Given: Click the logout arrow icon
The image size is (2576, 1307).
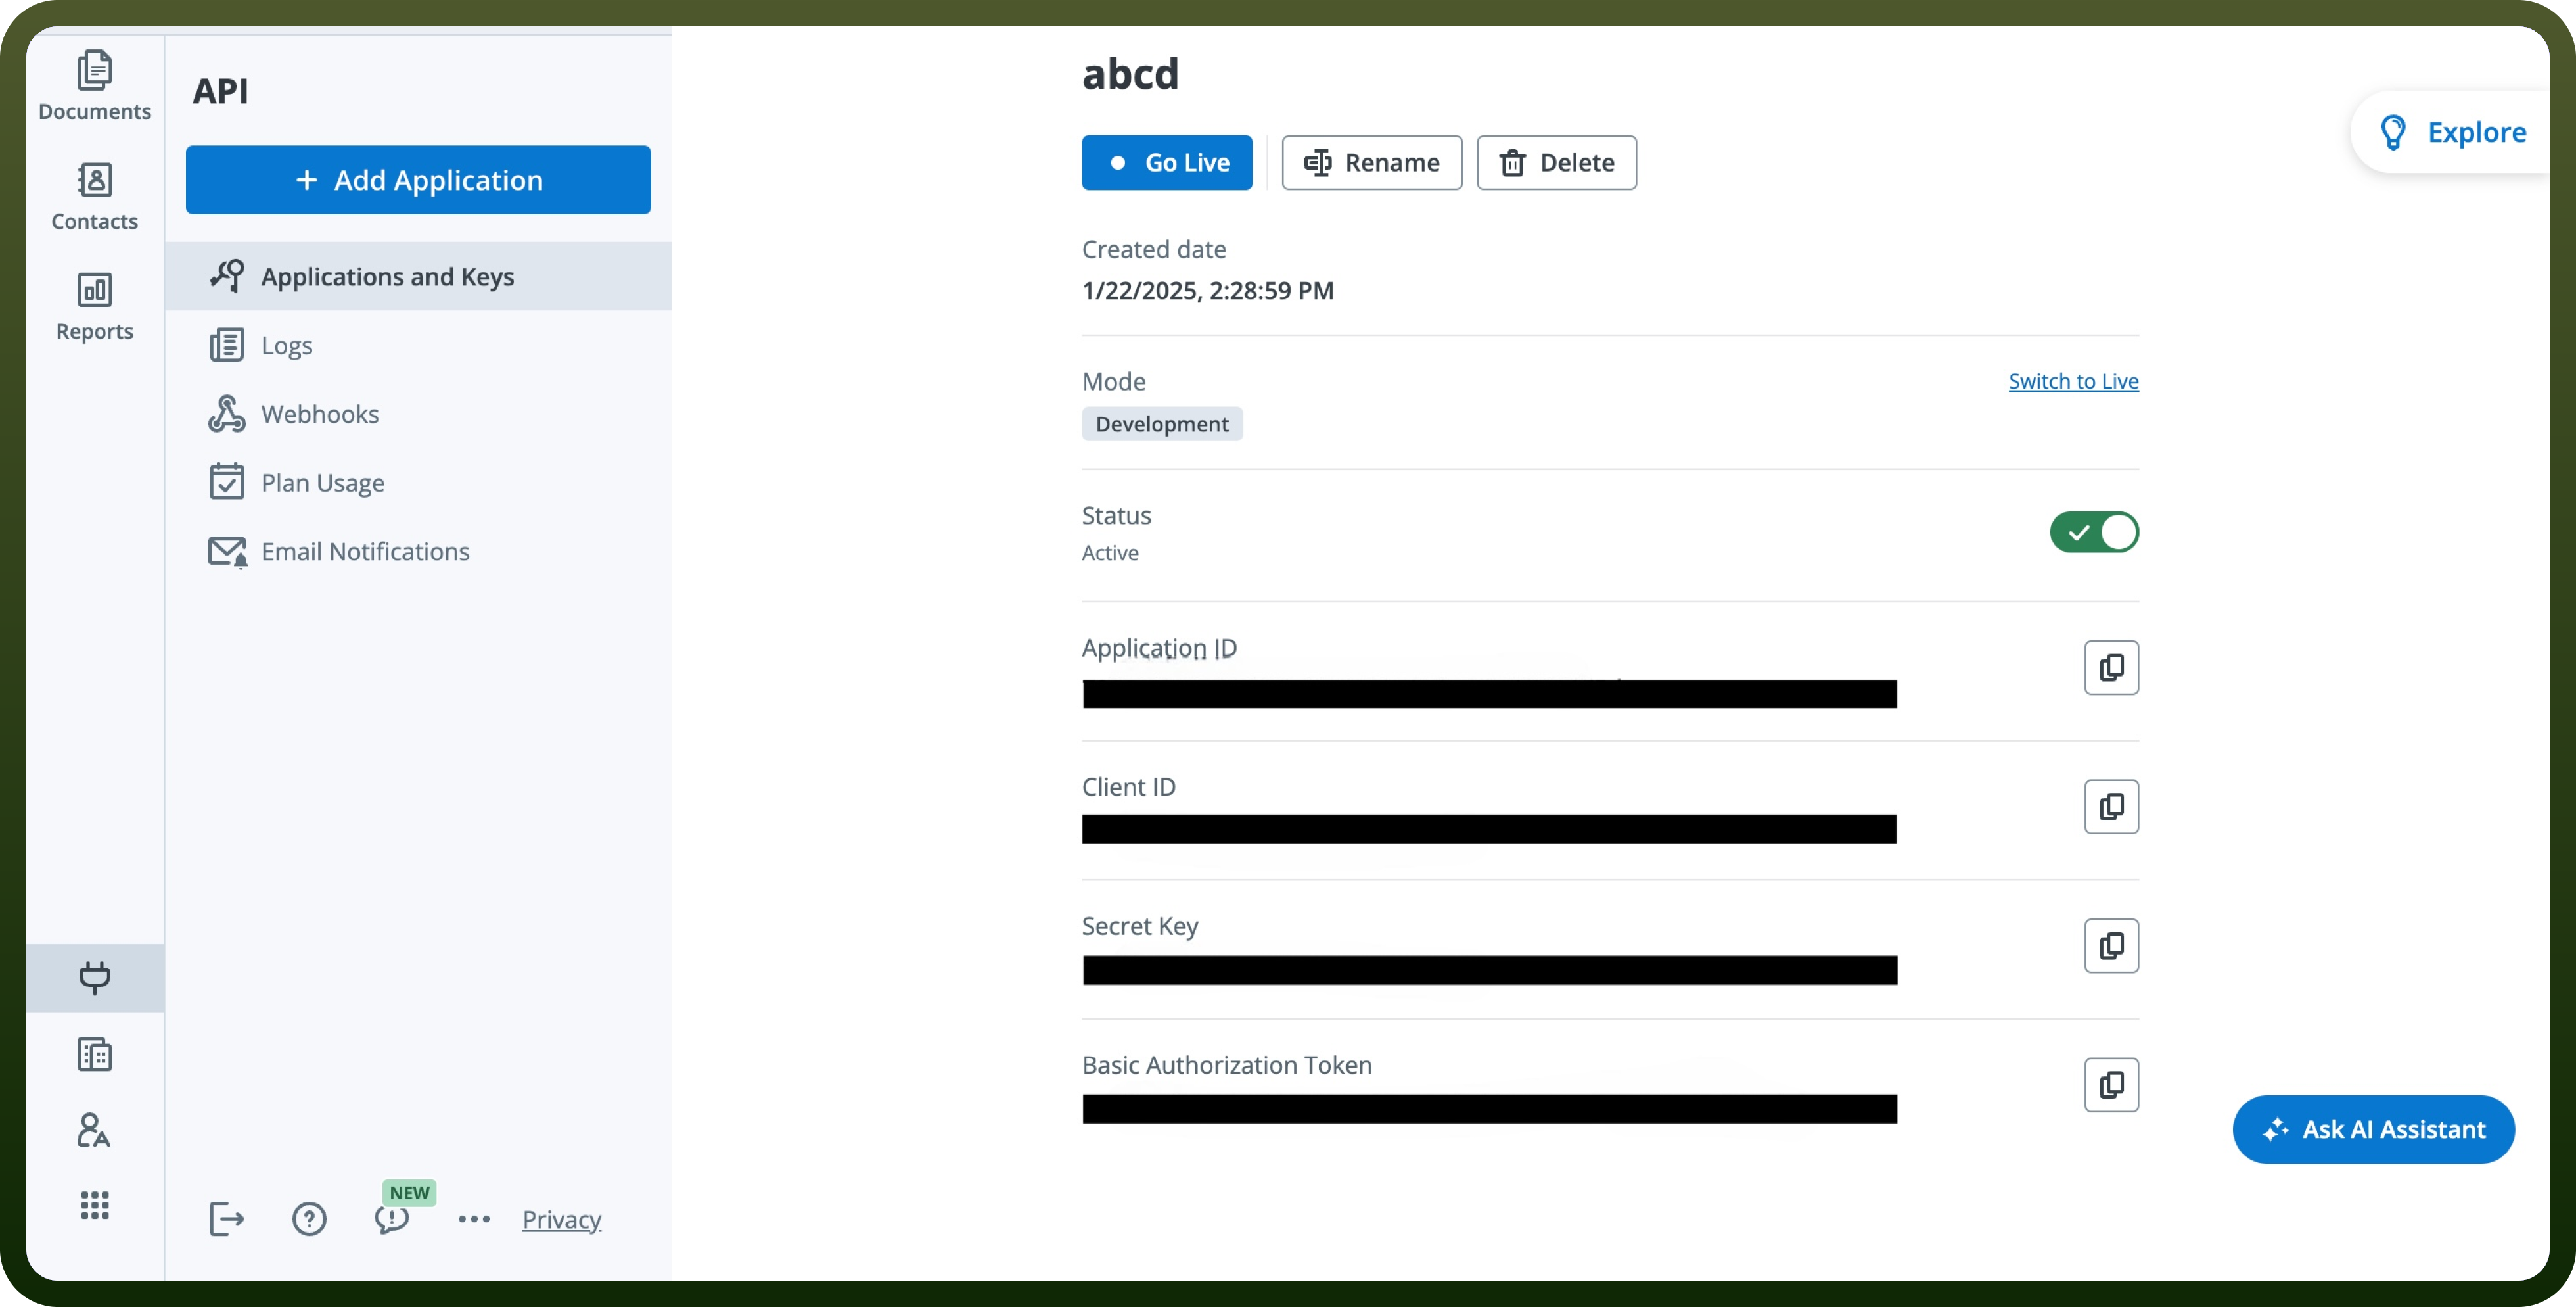Looking at the screenshot, I should (x=226, y=1219).
